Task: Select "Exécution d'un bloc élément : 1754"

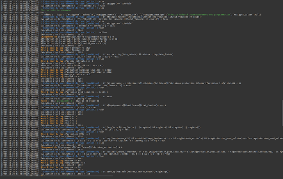Action: [62, 136]
